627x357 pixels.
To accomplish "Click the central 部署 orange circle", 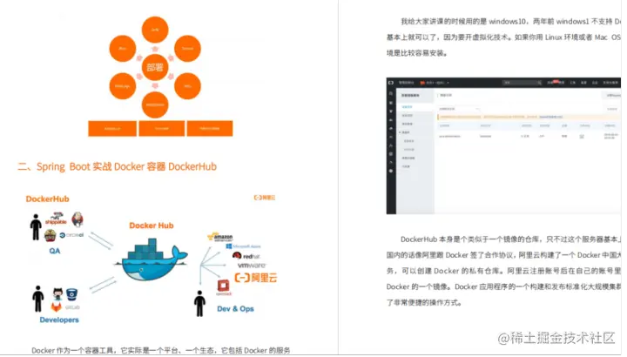I will coord(155,67).
